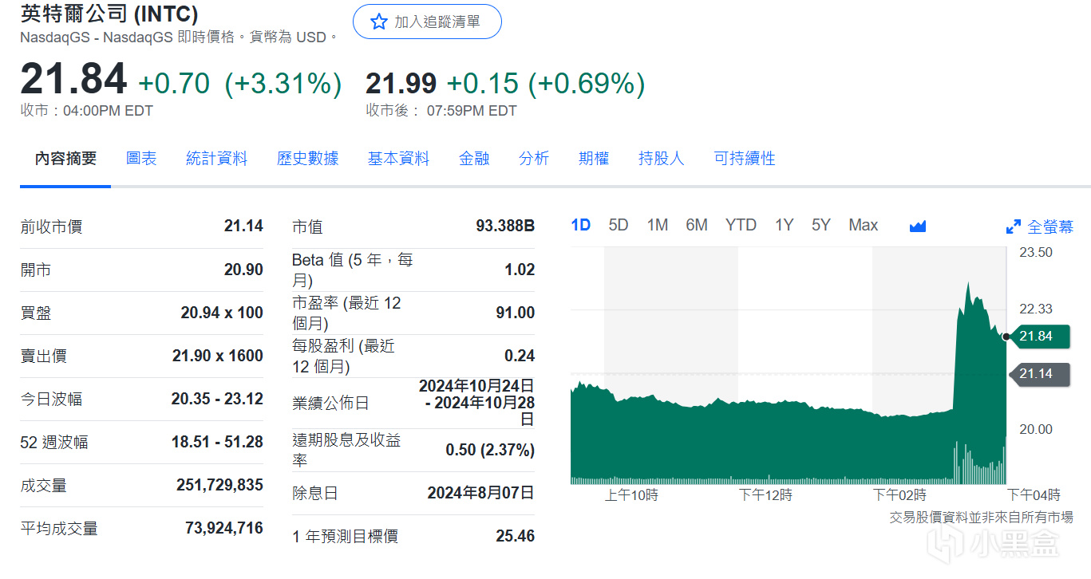The width and height of the screenshot is (1091, 579).
Task: Open the 持股人 tab
Action: click(662, 159)
